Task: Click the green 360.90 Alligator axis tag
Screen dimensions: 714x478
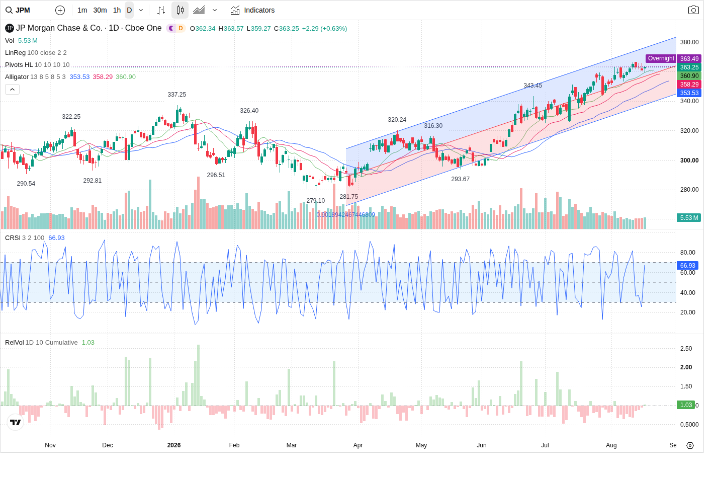Action: 689,76
